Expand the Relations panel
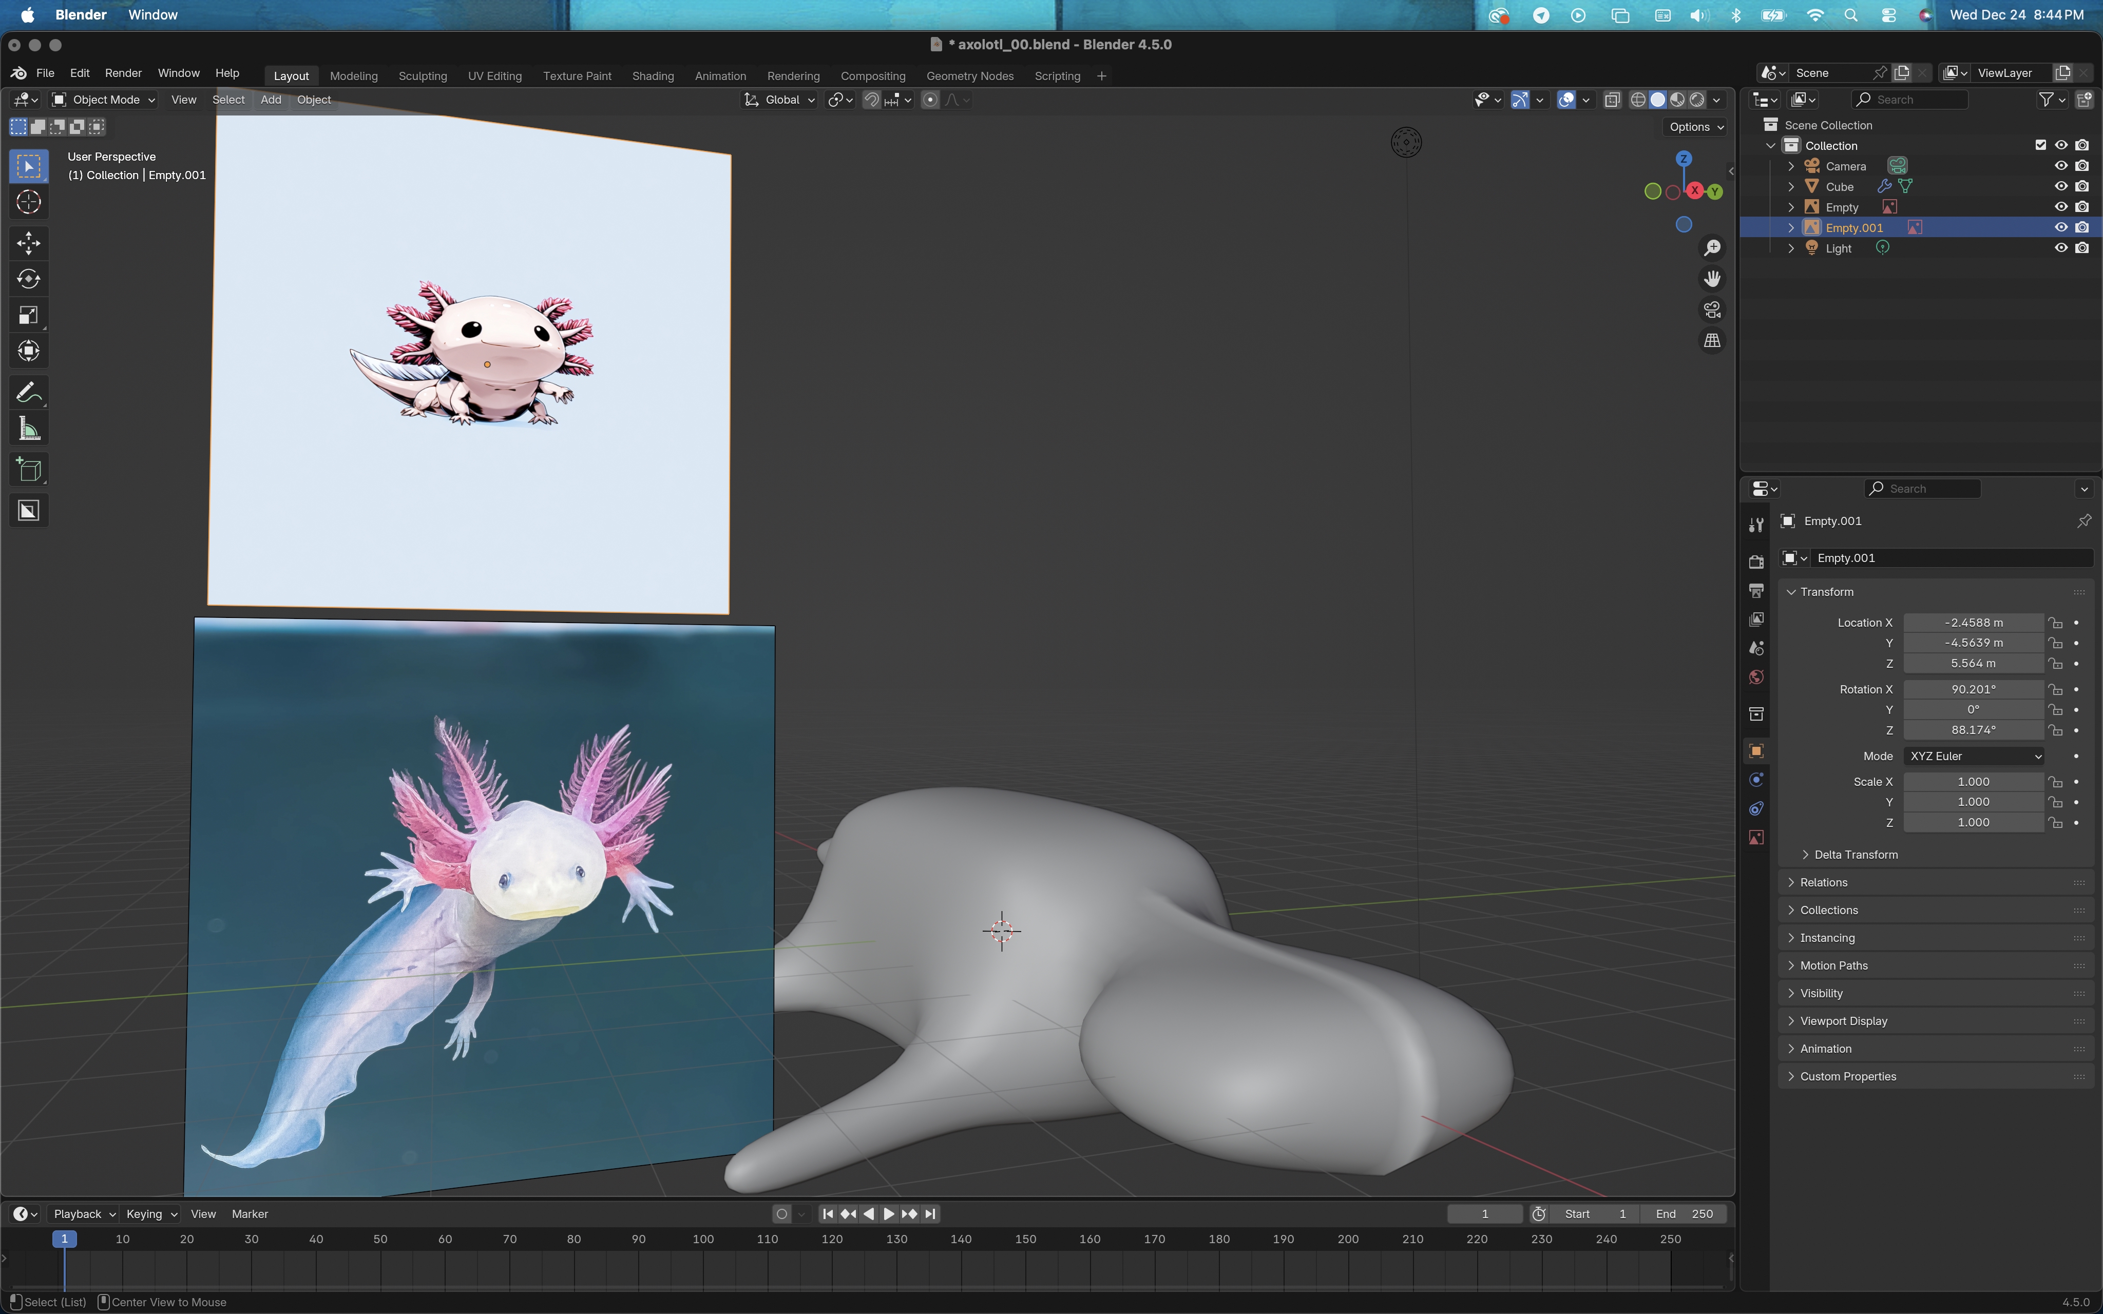 1824,882
